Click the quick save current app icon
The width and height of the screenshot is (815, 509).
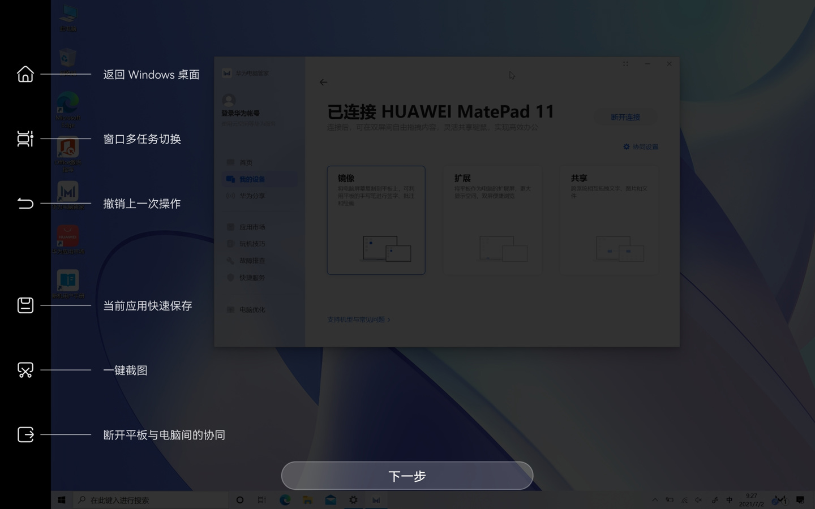click(25, 305)
